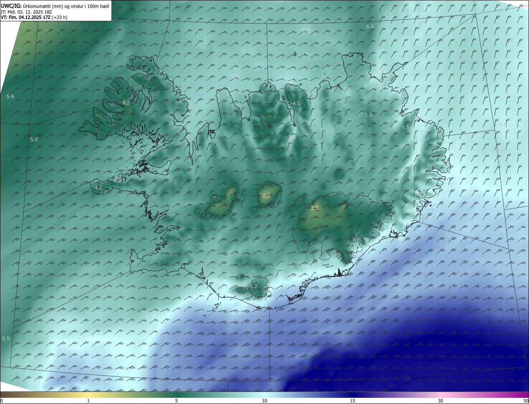Click the '3.3' label on Vatnajökull glacier
This screenshot has width=529, height=404.
pos(314,208)
